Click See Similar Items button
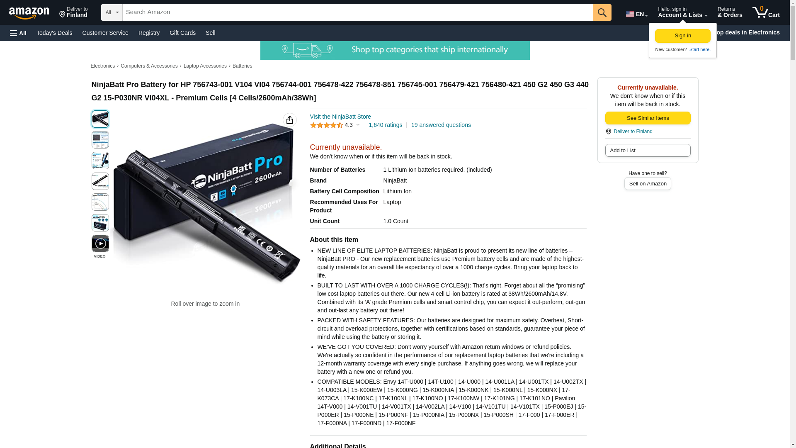Image resolution: width=796 pixels, height=448 pixels. [648, 118]
